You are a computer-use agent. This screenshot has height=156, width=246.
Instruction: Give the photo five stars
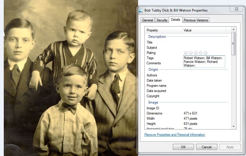point(206,53)
